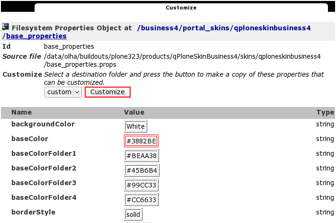Open the business4 path link

point(158,28)
